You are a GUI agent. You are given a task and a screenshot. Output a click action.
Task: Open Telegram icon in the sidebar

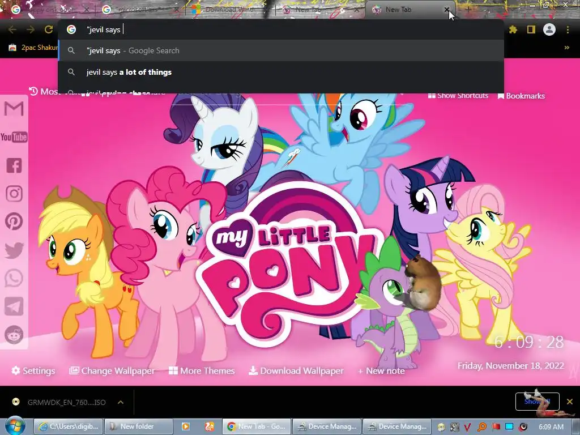pos(14,306)
